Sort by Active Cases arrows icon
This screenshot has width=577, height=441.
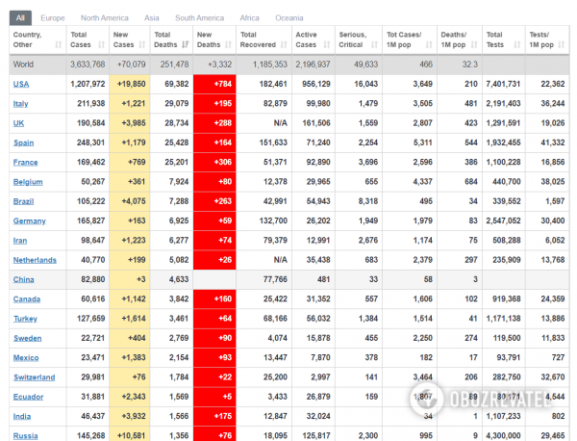tap(326, 45)
